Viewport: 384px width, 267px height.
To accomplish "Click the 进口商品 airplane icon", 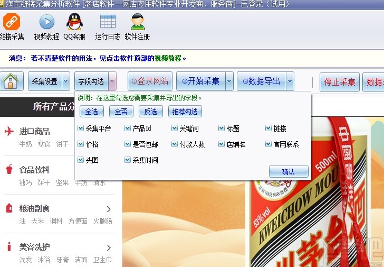I will [9, 131].
